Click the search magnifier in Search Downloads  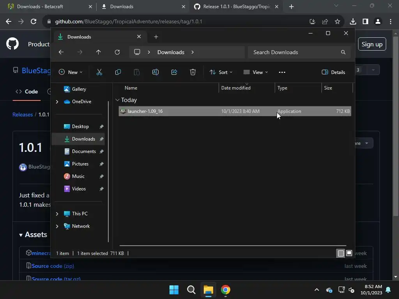coord(343,52)
